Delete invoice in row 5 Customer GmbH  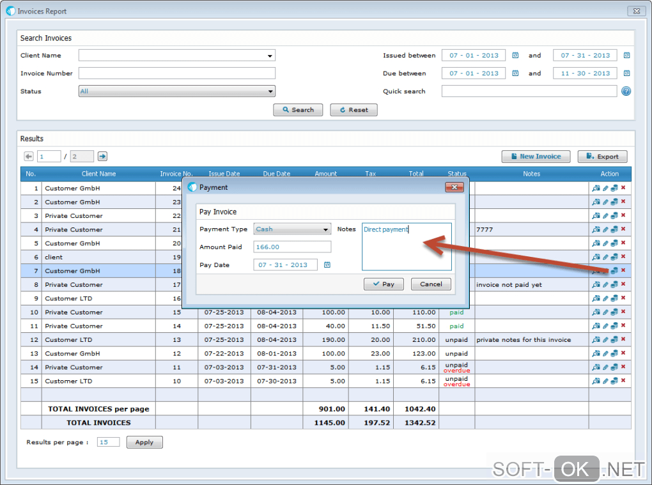pyautogui.click(x=623, y=243)
